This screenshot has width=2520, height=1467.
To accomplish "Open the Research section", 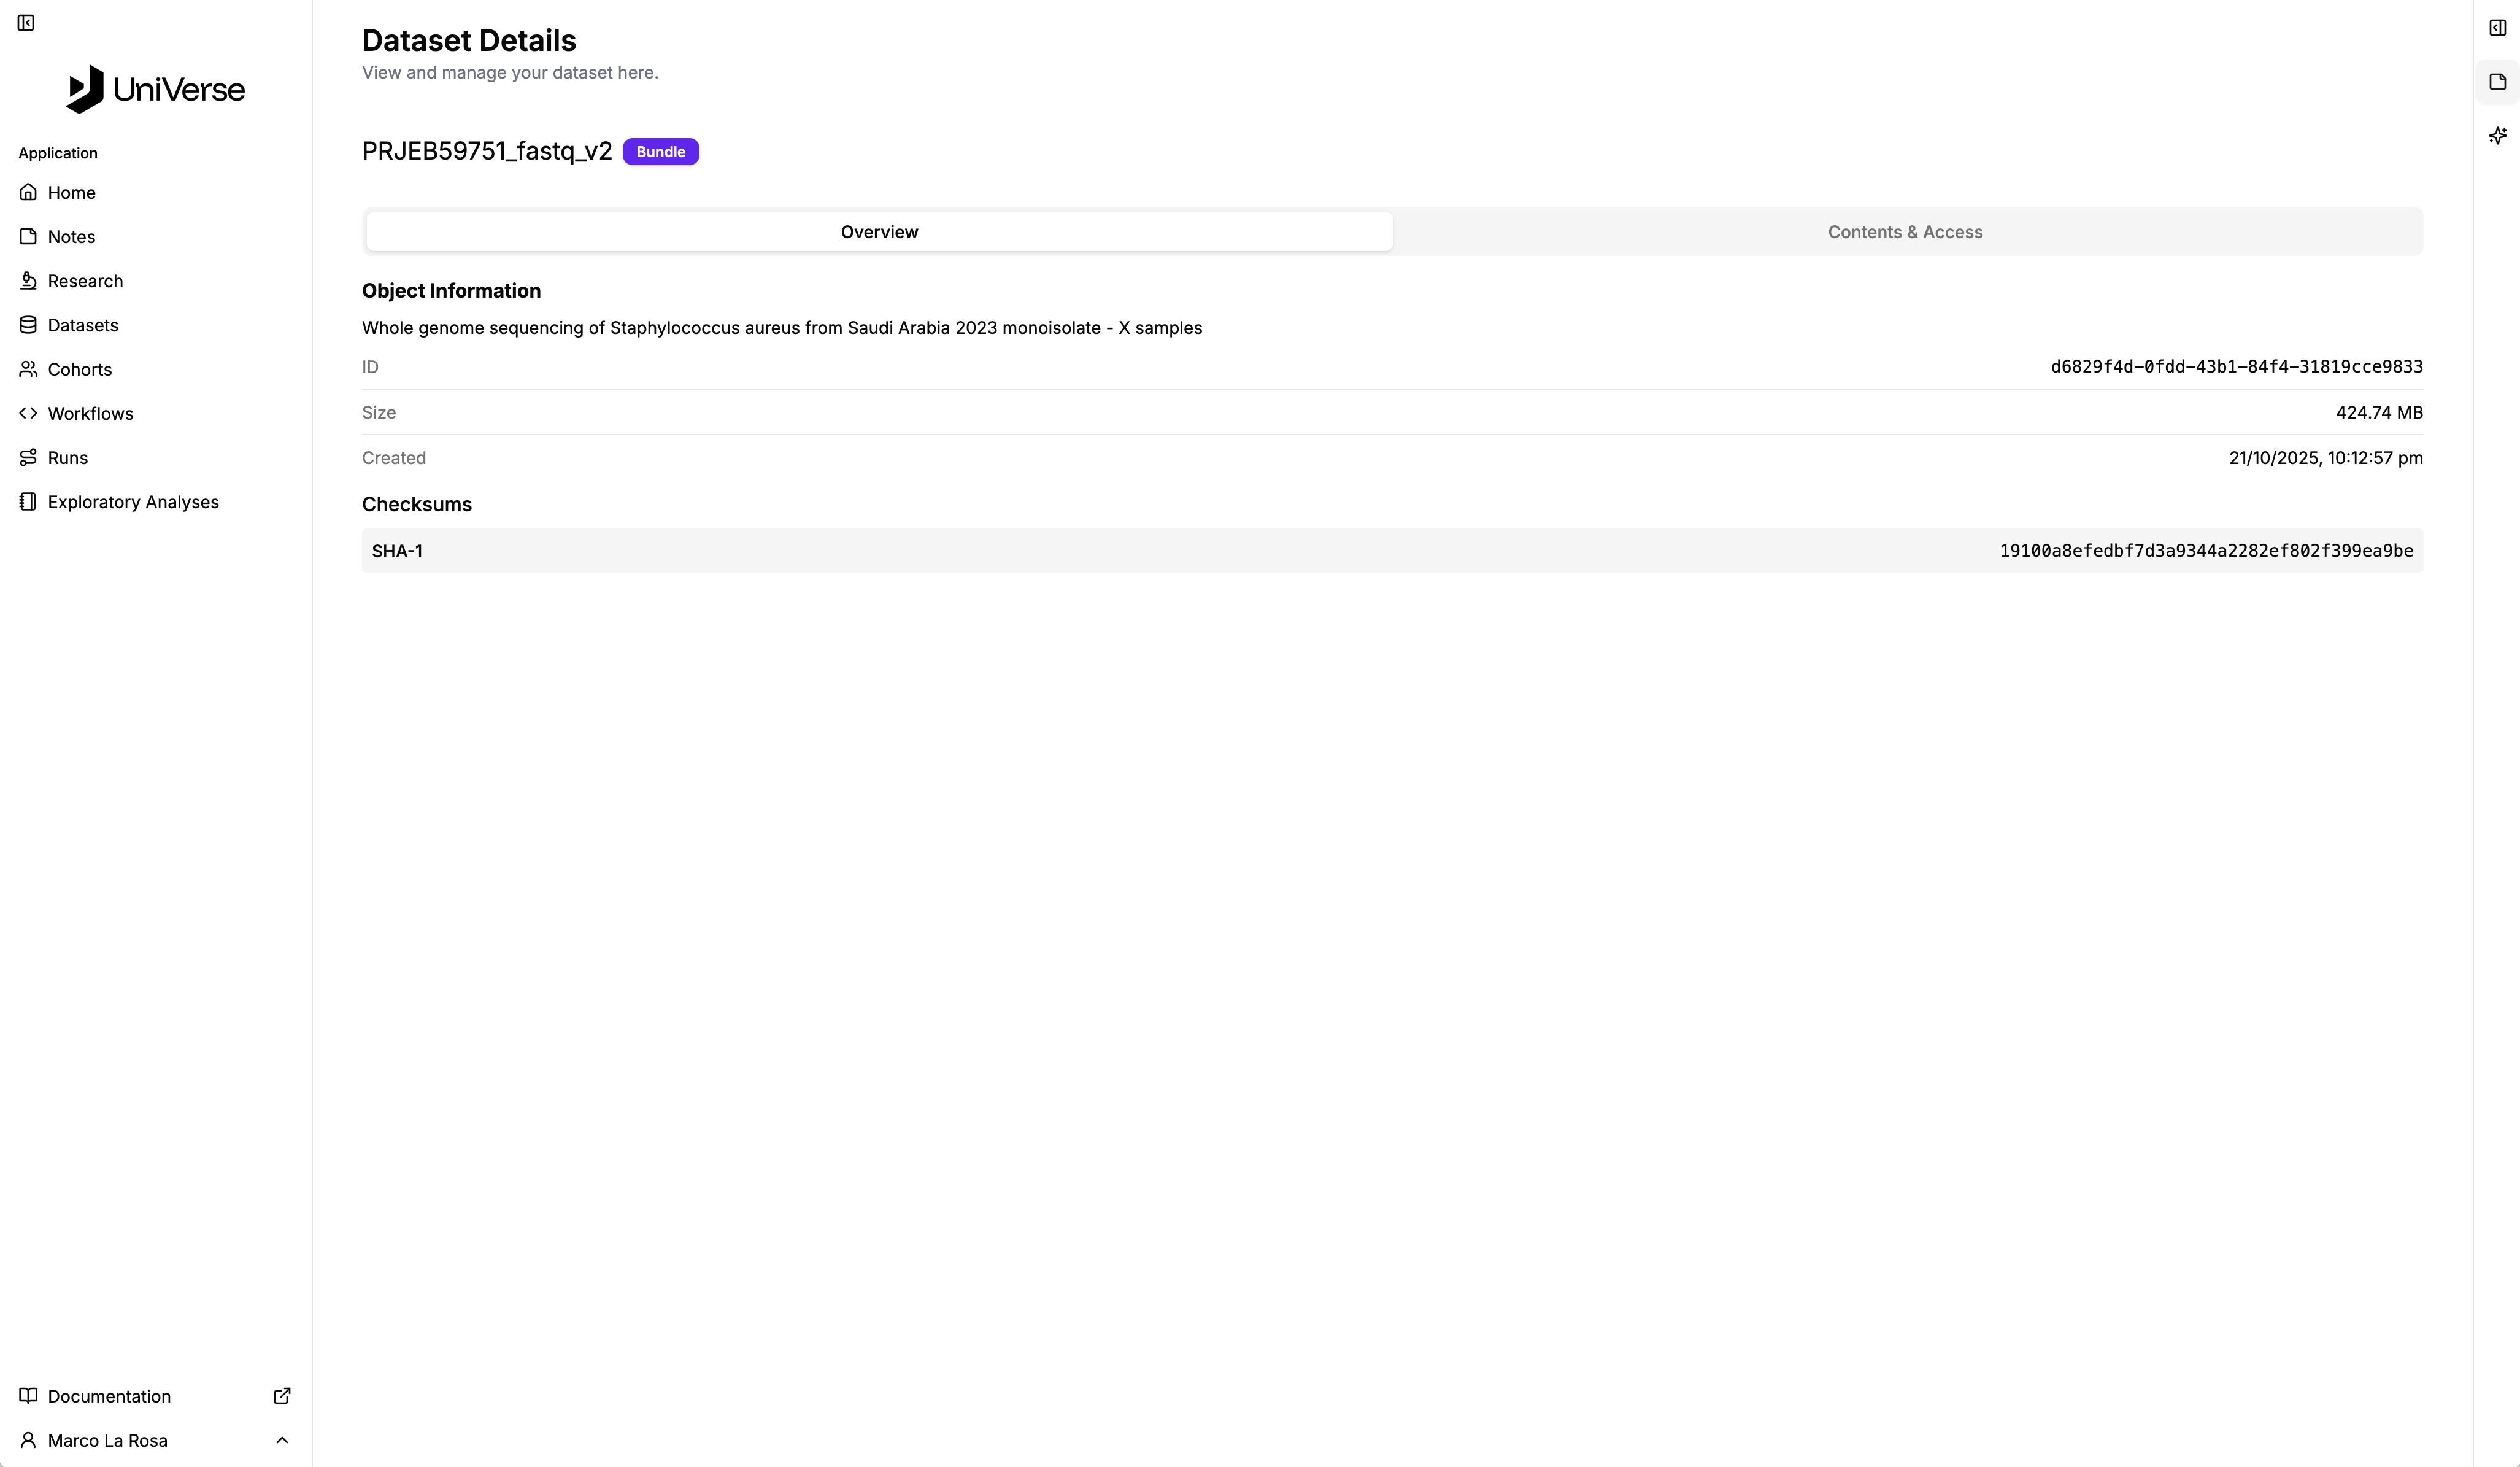I will tap(85, 280).
